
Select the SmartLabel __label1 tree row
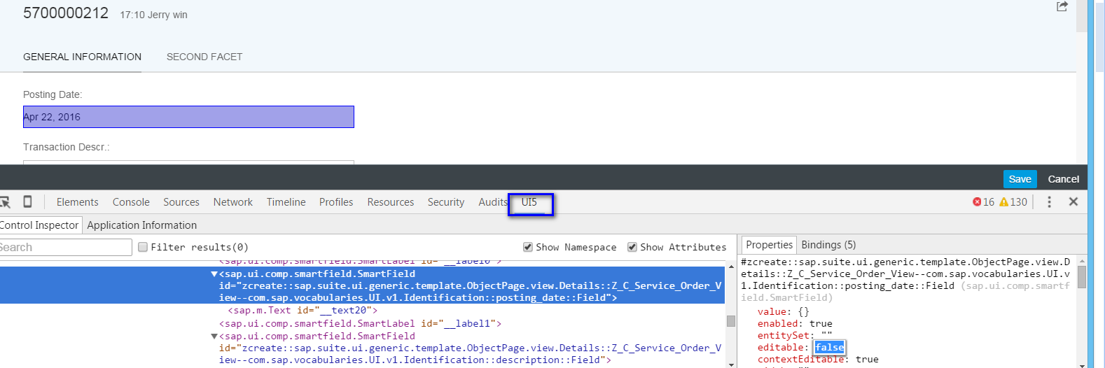pyautogui.click(x=360, y=323)
